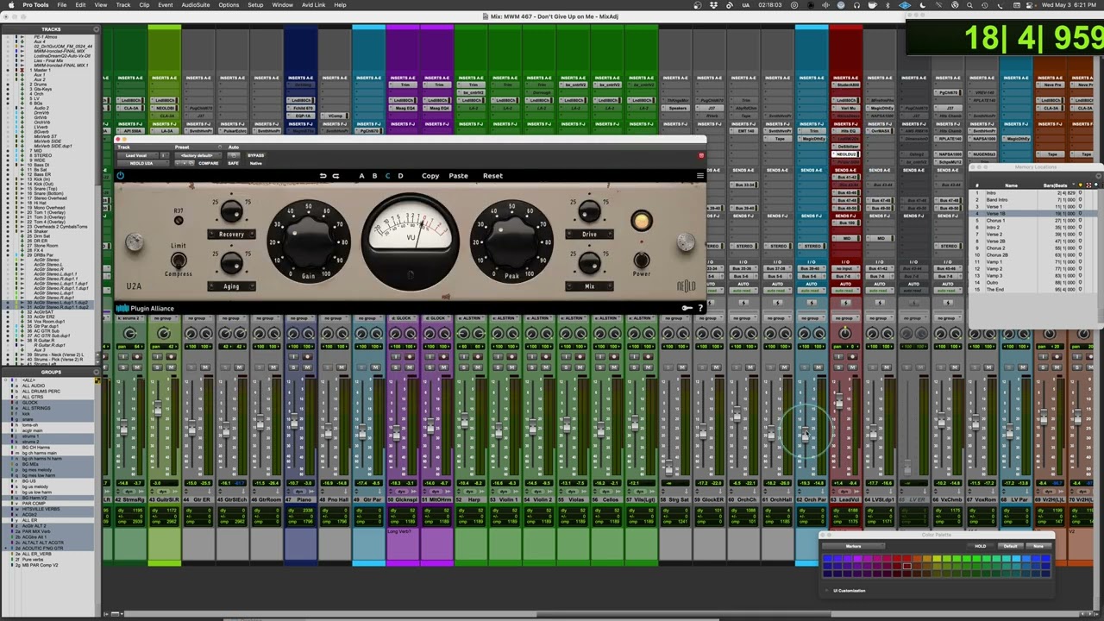Open the group selector on the Piano track
Image resolution: width=1104 pixels, height=621 pixels.
[x=300, y=319]
